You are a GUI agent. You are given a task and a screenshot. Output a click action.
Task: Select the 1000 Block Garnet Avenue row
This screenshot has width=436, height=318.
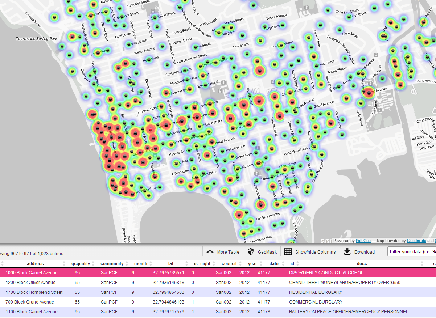[x=218, y=273]
